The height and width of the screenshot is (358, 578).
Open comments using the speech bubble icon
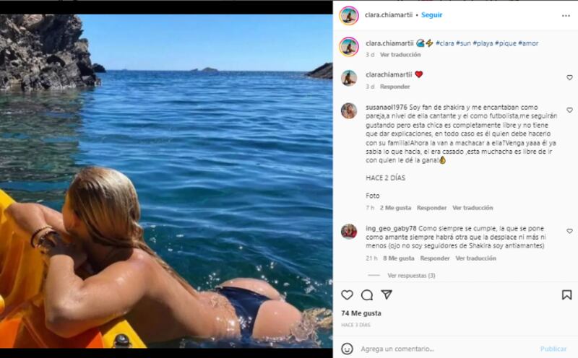coord(367,294)
